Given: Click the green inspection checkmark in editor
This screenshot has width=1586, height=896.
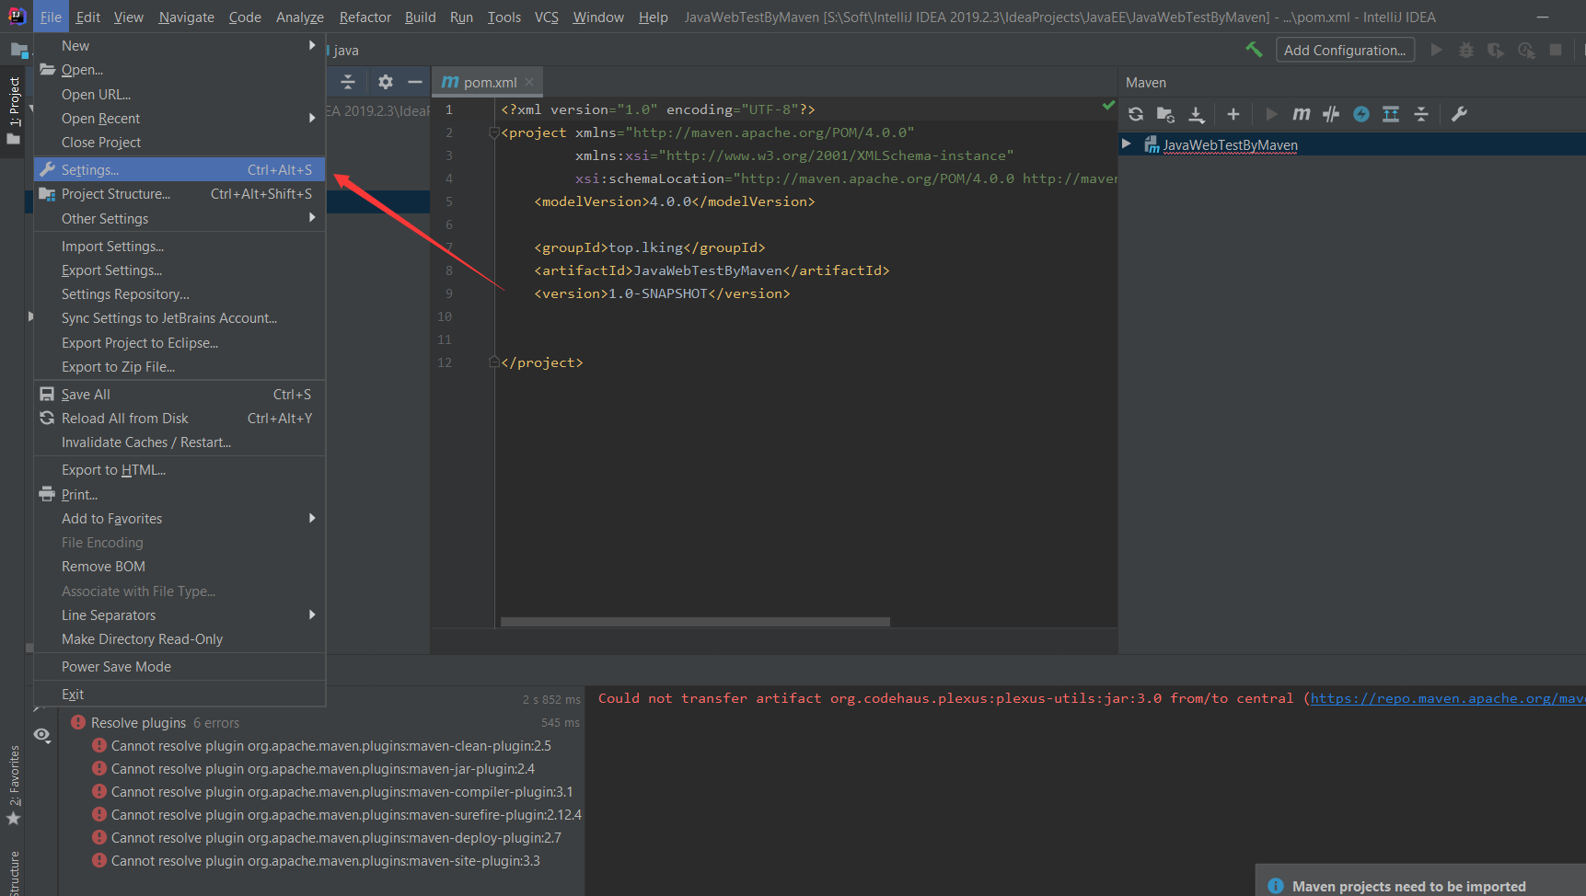Looking at the screenshot, I should point(1108,106).
